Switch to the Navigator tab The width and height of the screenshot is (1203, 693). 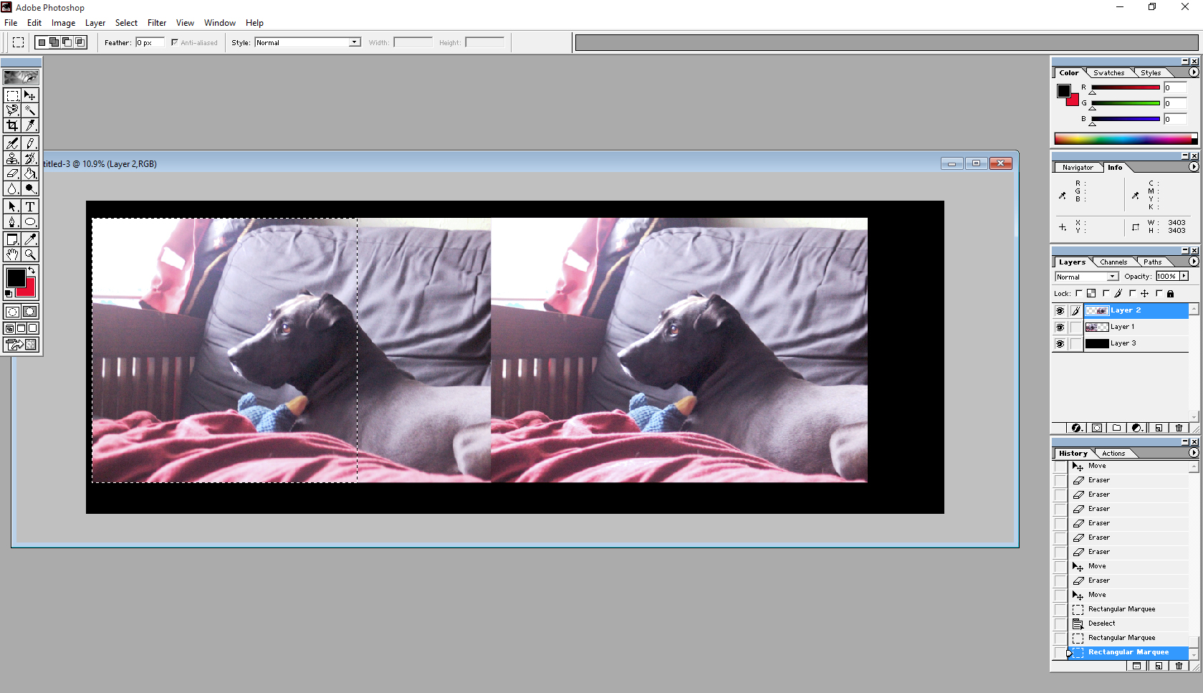pyautogui.click(x=1078, y=168)
